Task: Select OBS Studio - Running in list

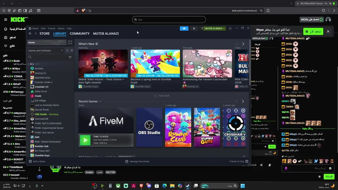Action: [x=46, y=114]
